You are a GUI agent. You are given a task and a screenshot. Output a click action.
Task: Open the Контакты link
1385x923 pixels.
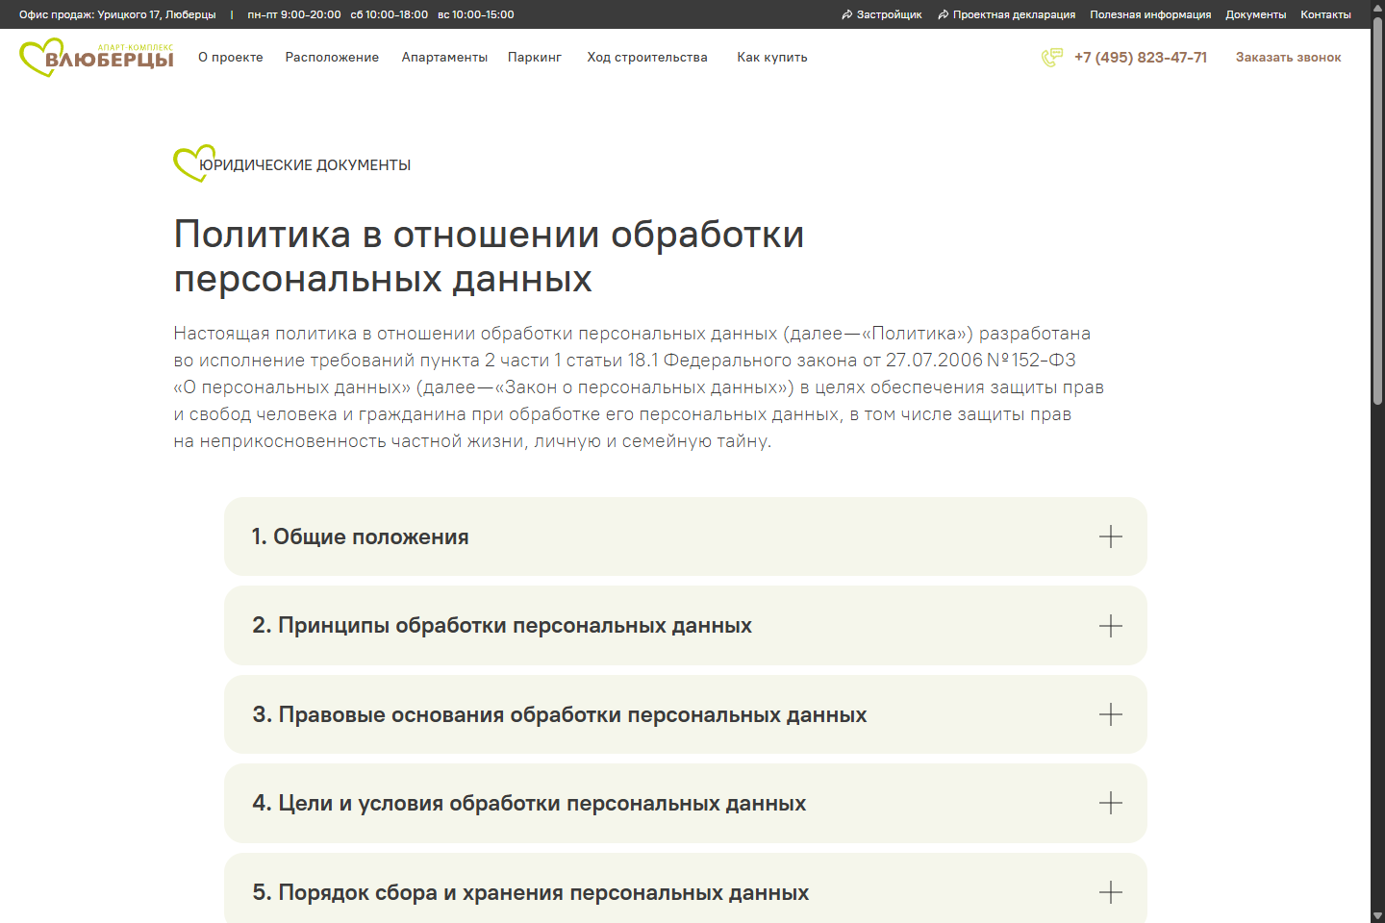[x=1326, y=14]
